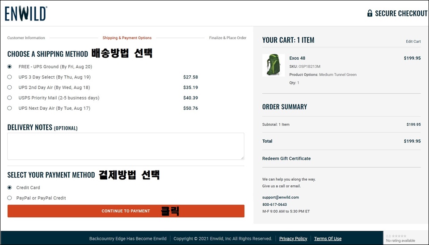The width and height of the screenshot is (429, 245).
Task: Click the support@enwild.com email address
Action: click(x=281, y=197)
